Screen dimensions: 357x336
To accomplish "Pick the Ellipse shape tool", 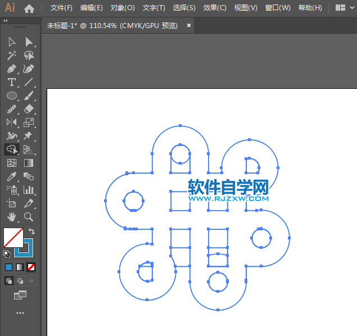I will pyautogui.click(x=11, y=96).
